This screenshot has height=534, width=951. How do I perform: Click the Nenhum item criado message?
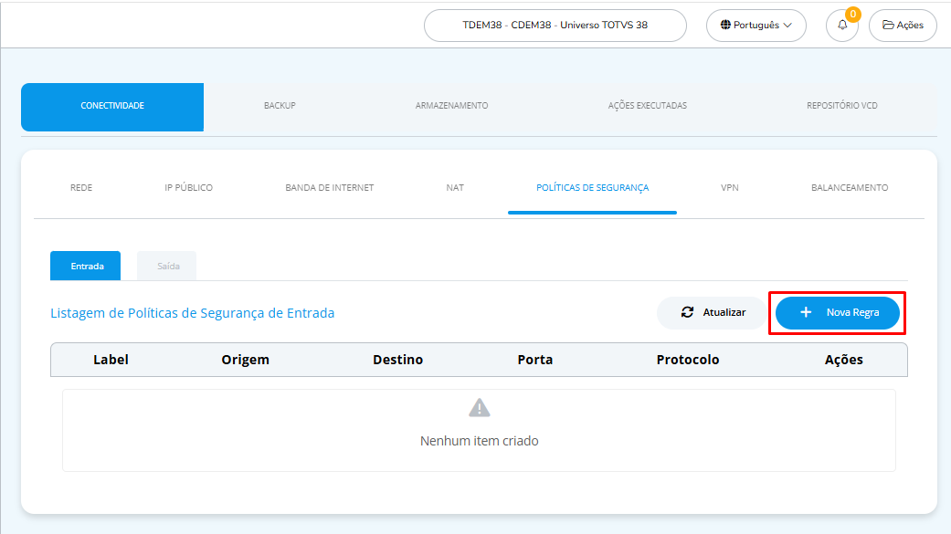[479, 441]
